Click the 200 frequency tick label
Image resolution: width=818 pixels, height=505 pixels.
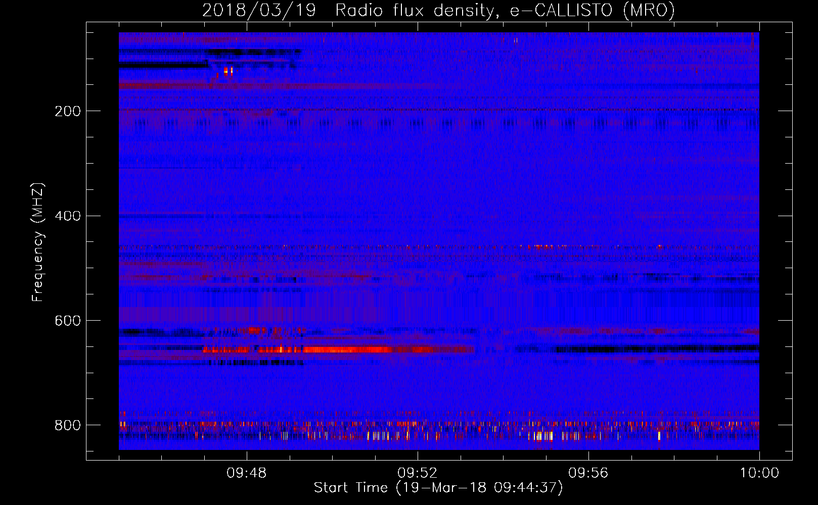coord(68,111)
